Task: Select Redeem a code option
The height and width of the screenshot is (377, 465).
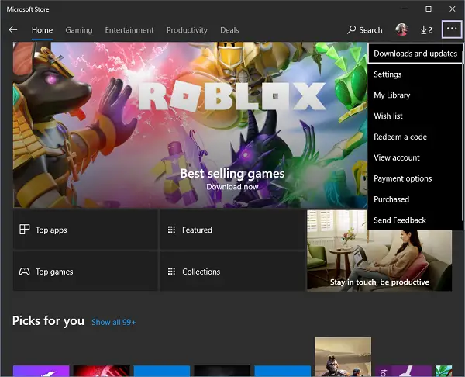Action: 415,137
